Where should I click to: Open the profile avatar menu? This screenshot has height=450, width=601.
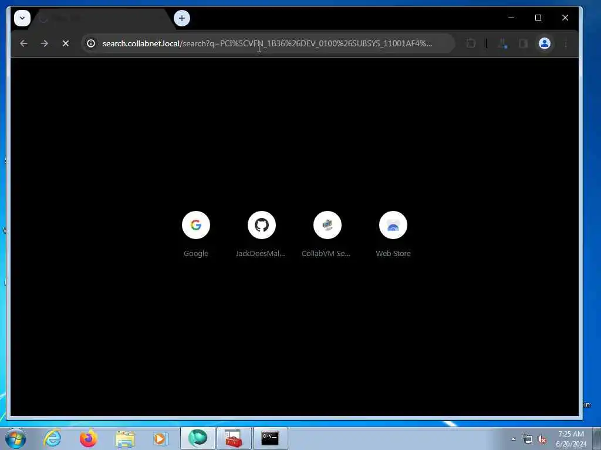click(544, 43)
